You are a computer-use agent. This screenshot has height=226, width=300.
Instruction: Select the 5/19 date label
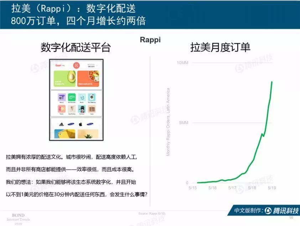(272, 188)
